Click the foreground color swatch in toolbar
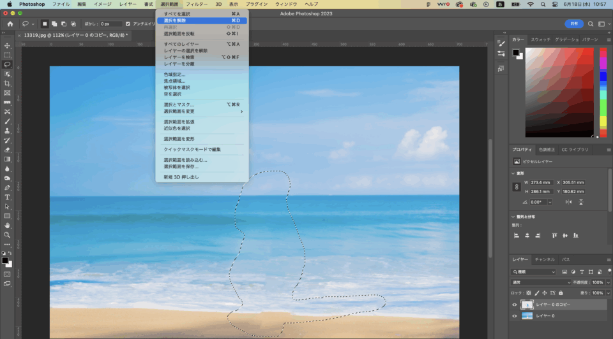Viewport: 613px width, 339px height. click(4, 260)
